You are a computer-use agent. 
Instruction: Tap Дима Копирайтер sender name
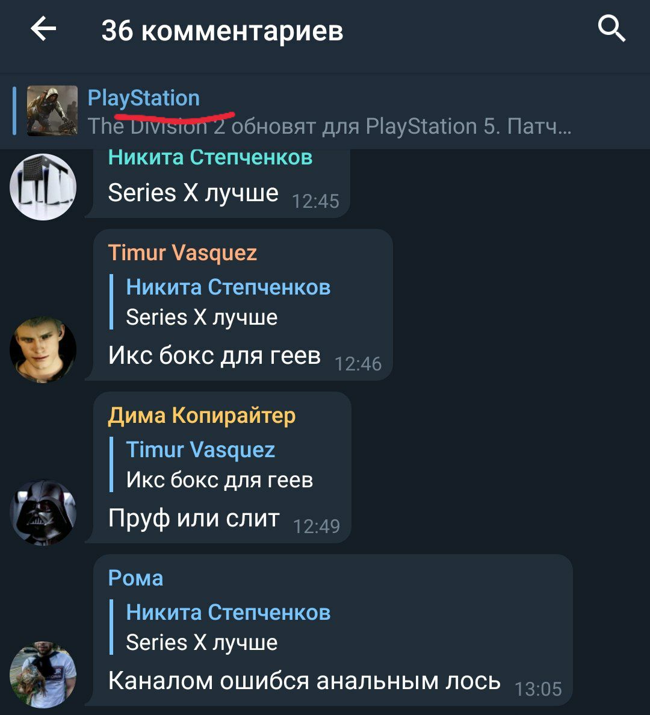(202, 416)
